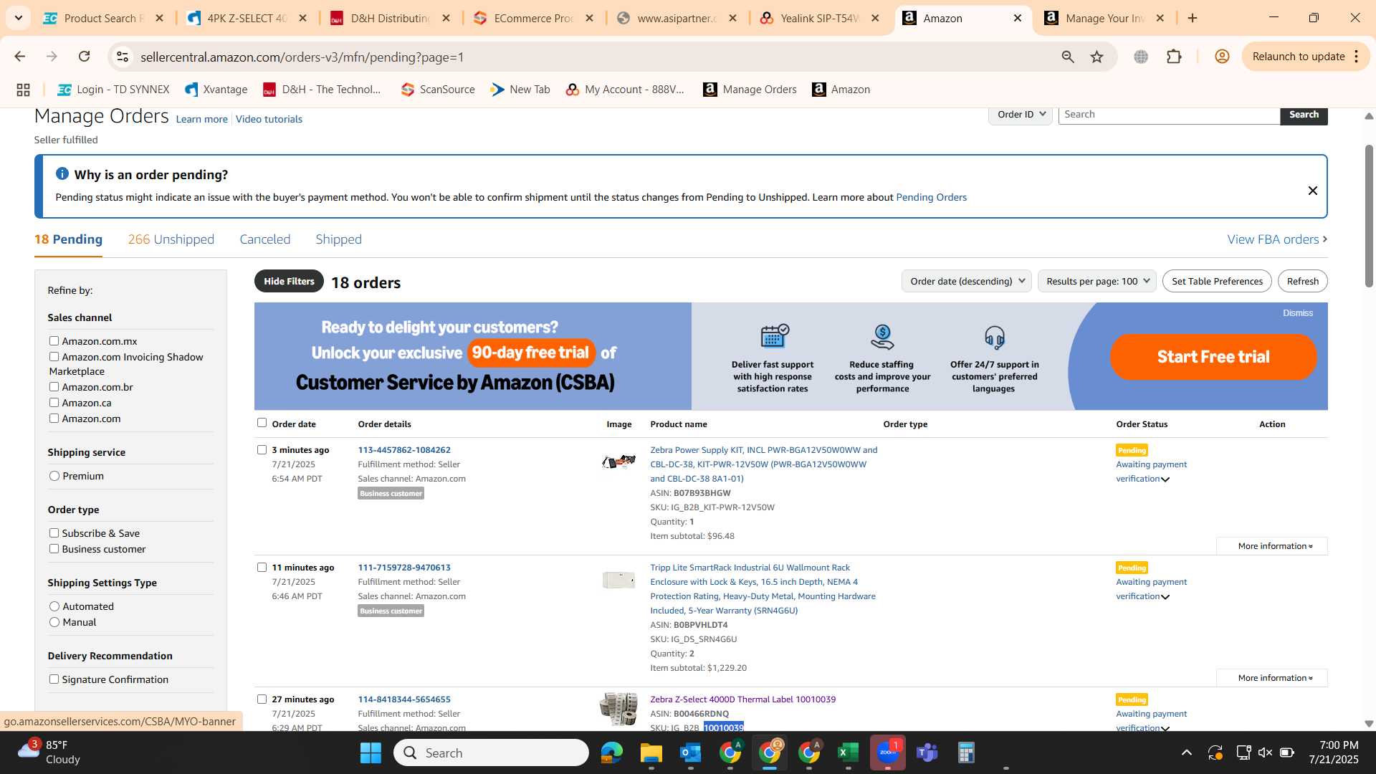Dismiss the pending order info banner
Image resolution: width=1376 pixels, height=774 pixels.
click(1312, 191)
